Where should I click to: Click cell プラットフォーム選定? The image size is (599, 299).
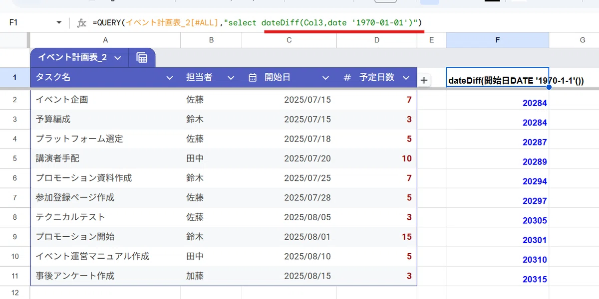click(105, 139)
